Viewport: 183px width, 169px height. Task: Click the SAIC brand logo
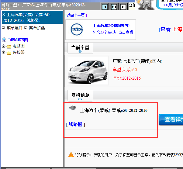pos(77,29)
